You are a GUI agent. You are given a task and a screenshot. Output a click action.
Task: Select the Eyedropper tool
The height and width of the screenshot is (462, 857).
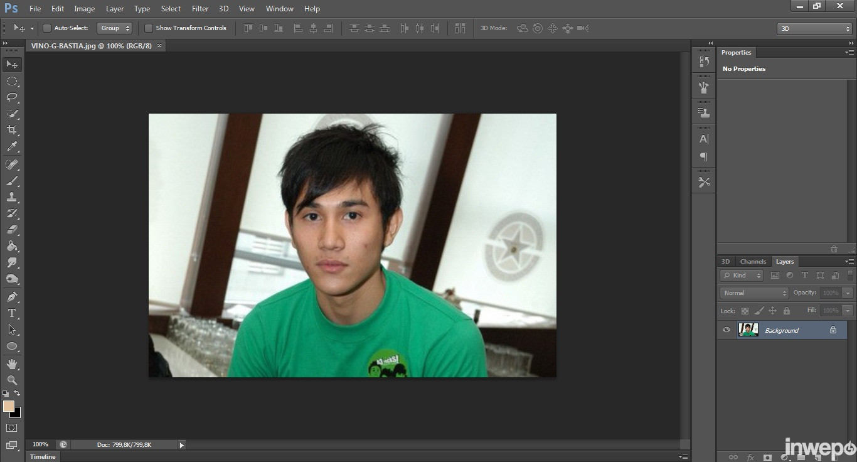[x=12, y=147]
